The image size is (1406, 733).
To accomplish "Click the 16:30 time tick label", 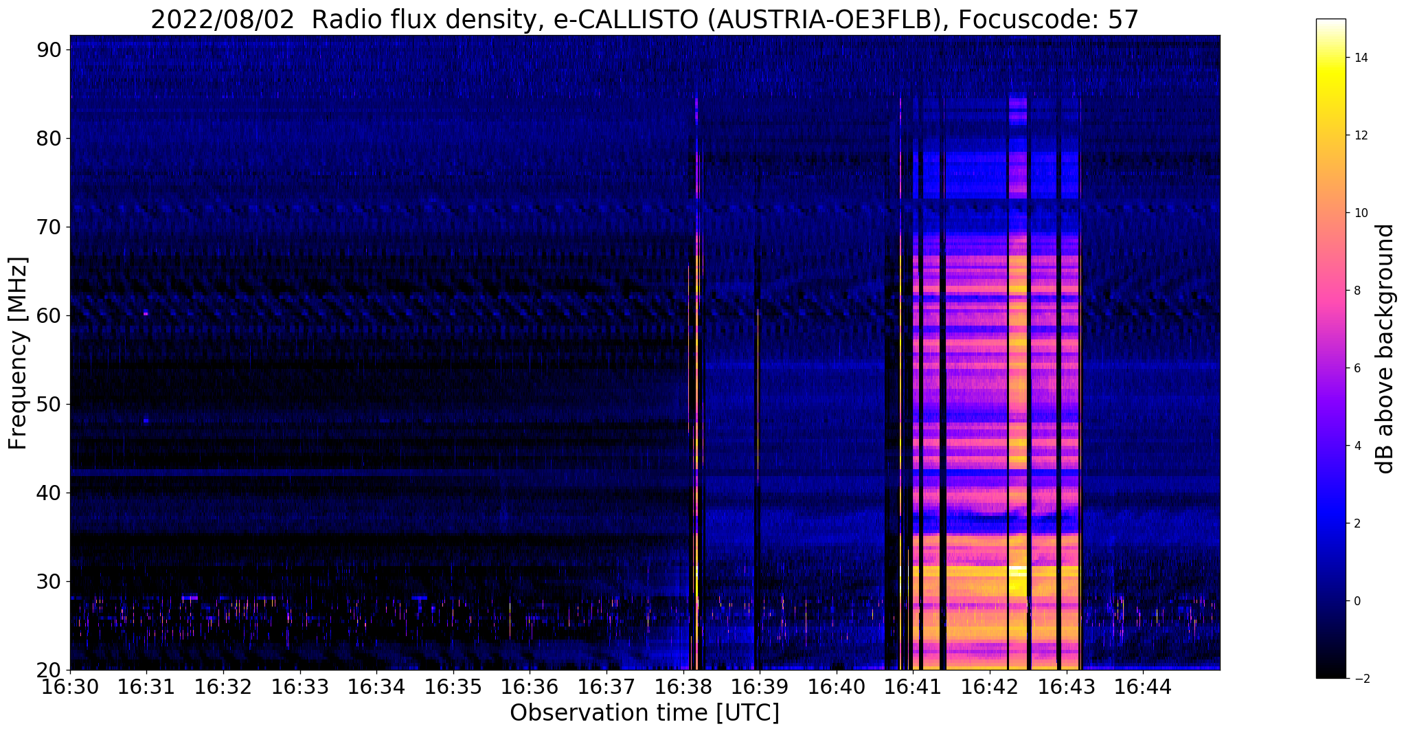I will (70, 686).
